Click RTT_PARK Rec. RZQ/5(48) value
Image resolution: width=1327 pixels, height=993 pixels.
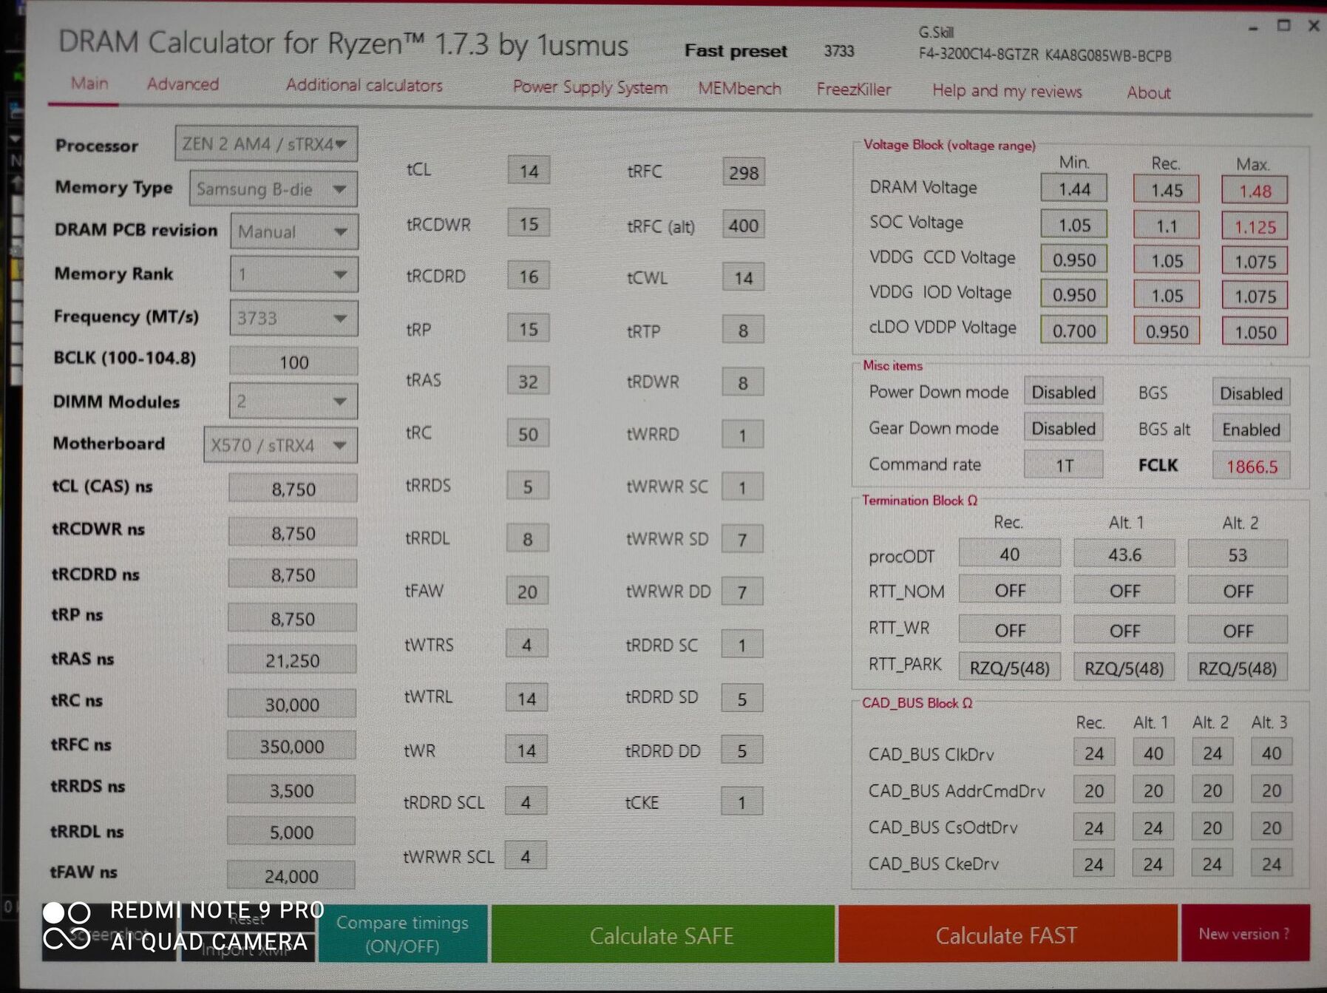1010,667
